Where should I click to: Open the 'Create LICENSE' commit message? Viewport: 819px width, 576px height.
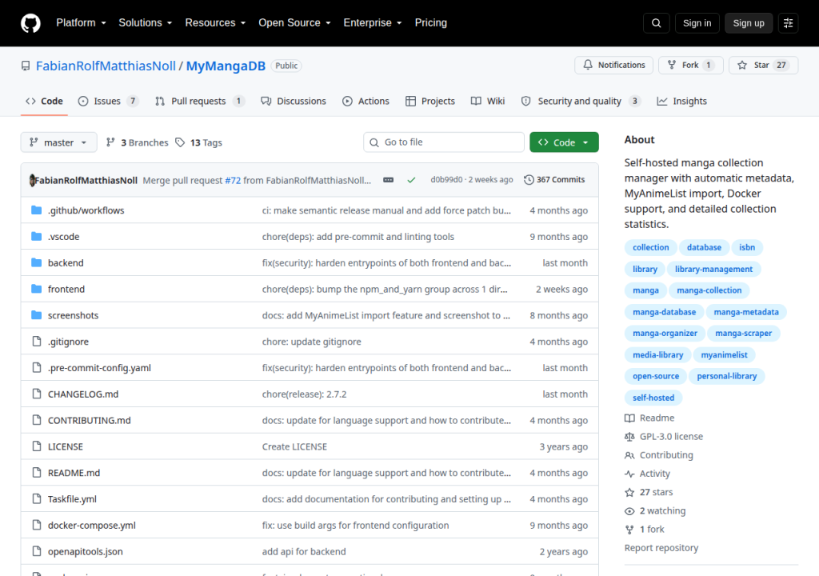294,446
